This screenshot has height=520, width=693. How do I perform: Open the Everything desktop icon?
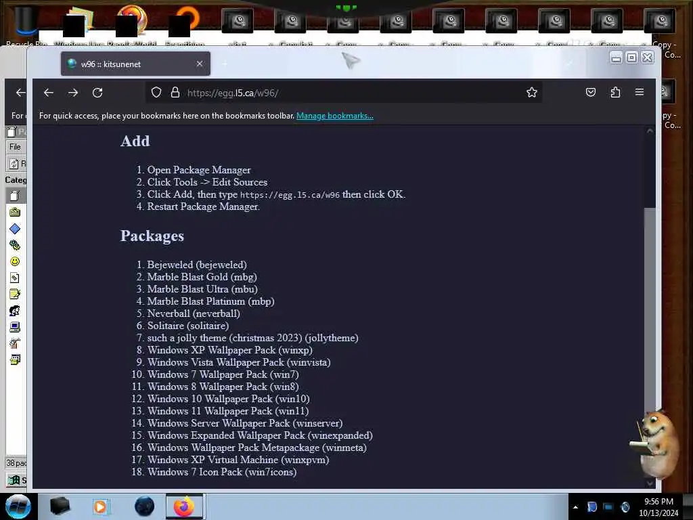click(185, 25)
